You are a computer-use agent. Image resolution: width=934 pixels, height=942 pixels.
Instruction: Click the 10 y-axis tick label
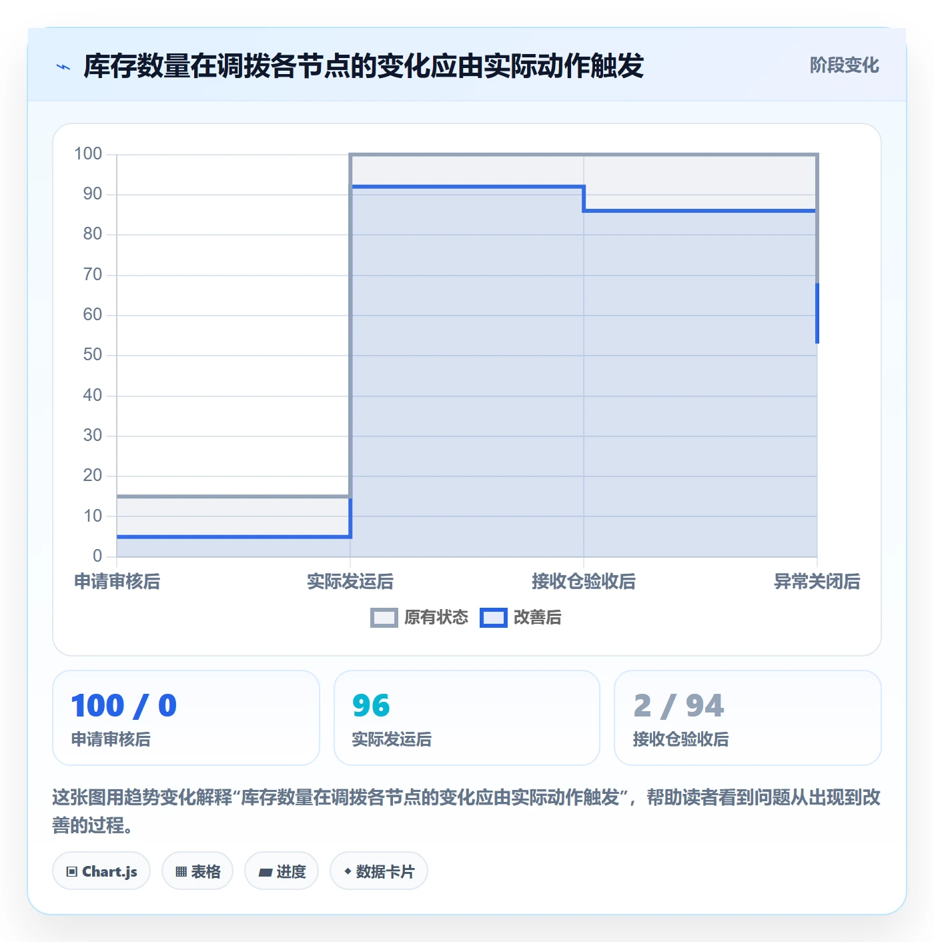tap(93, 516)
